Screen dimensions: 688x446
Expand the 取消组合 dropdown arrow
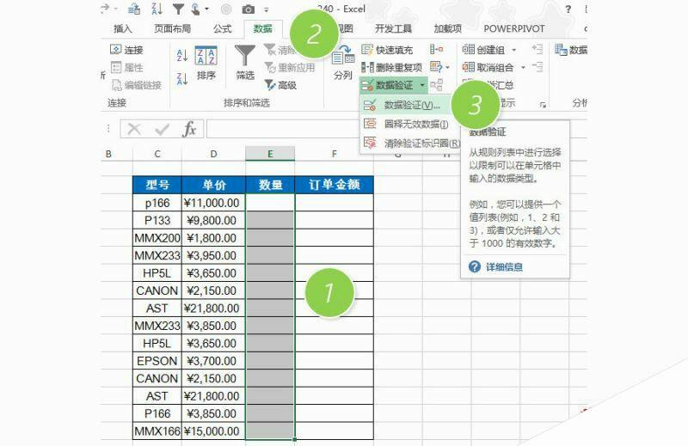(523, 68)
